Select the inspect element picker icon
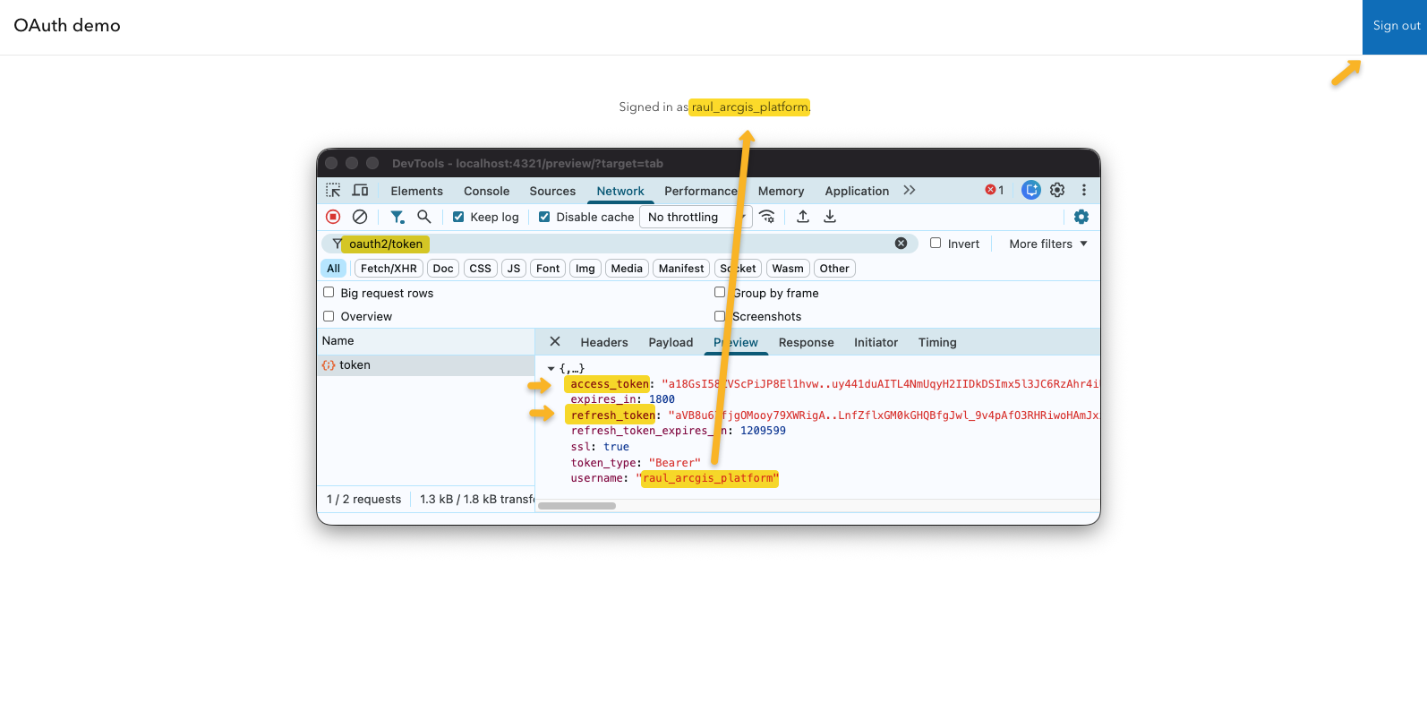Image resolution: width=1427 pixels, height=728 pixels. pyautogui.click(x=333, y=191)
